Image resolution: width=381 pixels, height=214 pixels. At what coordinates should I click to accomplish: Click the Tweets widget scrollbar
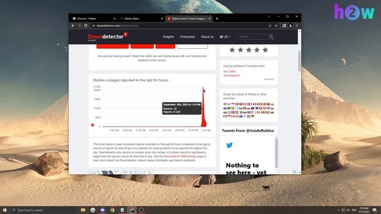click(x=276, y=153)
